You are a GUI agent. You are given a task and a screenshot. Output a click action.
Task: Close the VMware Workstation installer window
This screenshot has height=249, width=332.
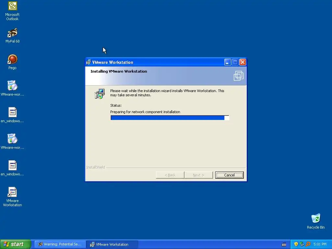tap(243, 62)
